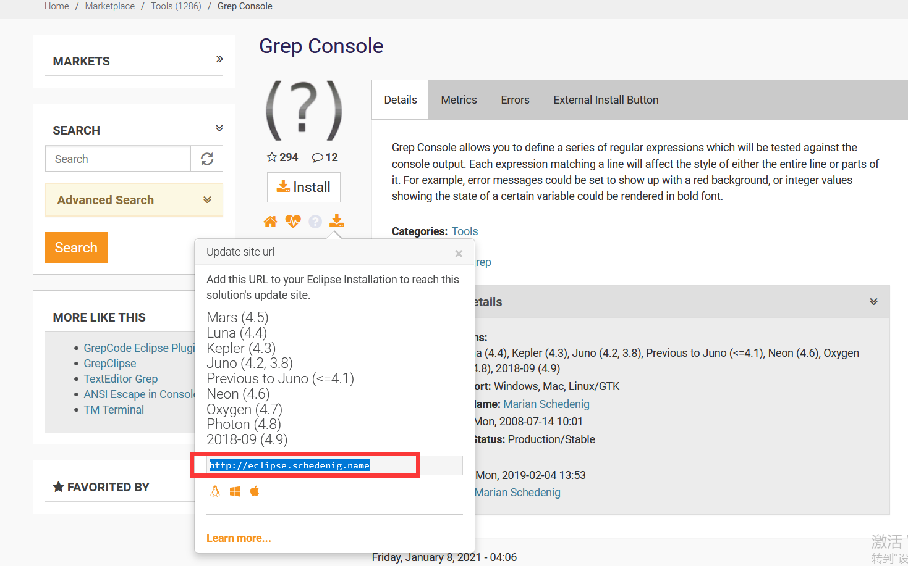This screenshot has height=566, width=908.
Task: Open the help question-mark icon next to the heart
Action: (x=315, y=221)
